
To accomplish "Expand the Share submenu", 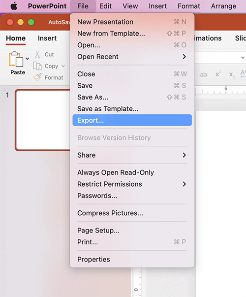I will (x=132, y=155).
